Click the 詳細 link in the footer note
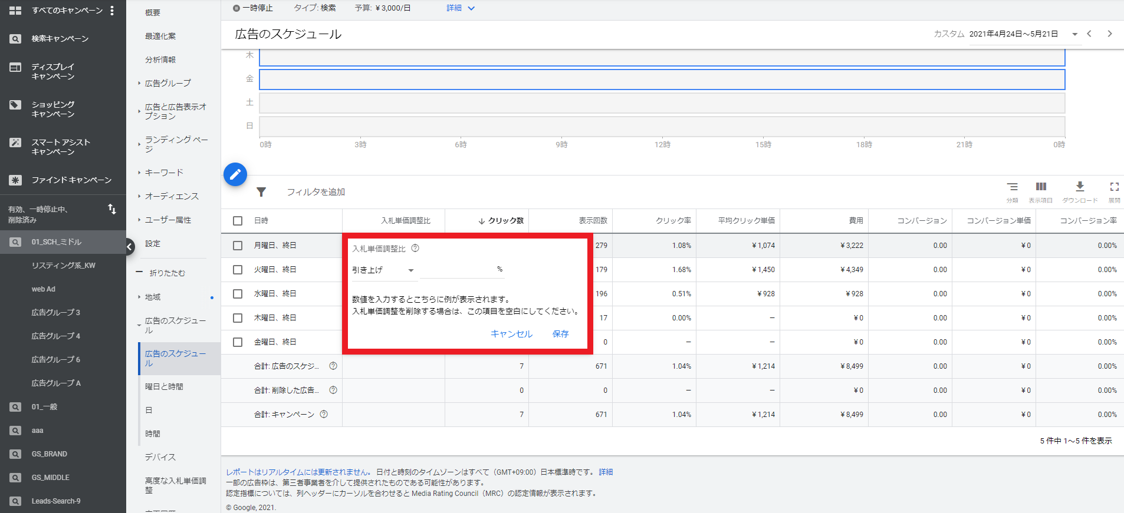Screen dimensions: 1124x513 (606, 472)
